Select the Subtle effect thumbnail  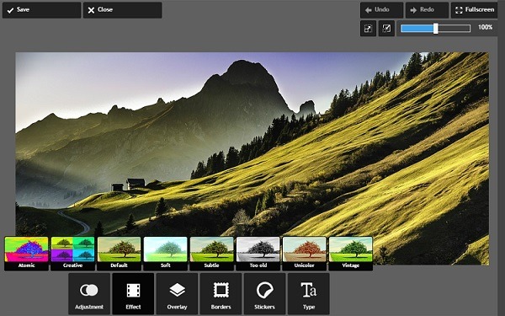211,254
